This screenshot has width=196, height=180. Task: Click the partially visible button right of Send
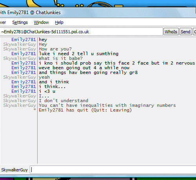tap(194, 32)
